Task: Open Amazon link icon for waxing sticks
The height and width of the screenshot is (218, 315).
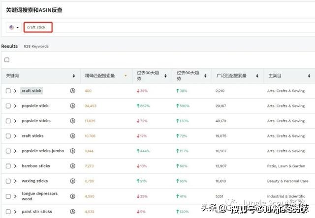Action: tap(72, 181)
